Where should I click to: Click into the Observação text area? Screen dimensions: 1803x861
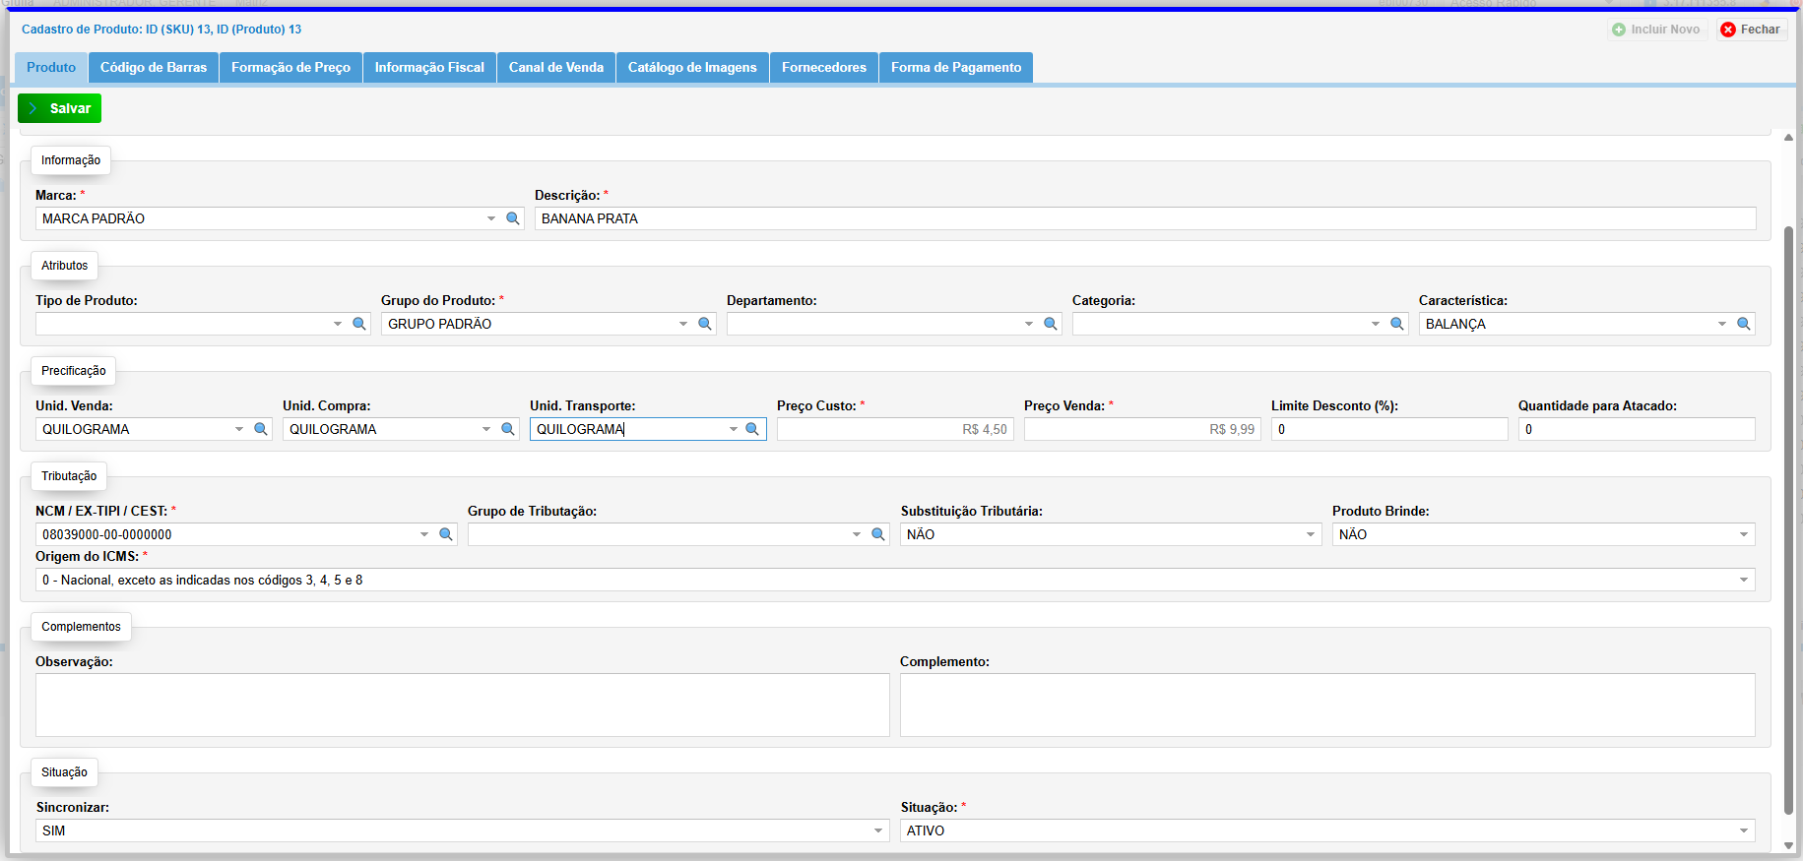[462, 705]
